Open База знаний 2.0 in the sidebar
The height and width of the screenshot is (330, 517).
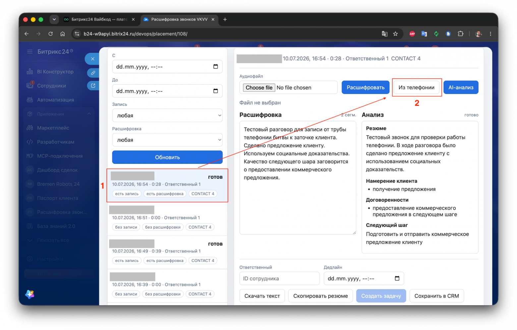pos(56,226)
